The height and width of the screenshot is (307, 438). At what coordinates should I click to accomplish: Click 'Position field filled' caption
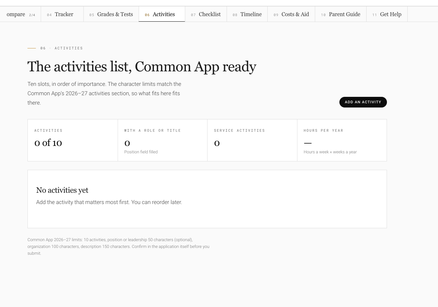coord(141,152)
